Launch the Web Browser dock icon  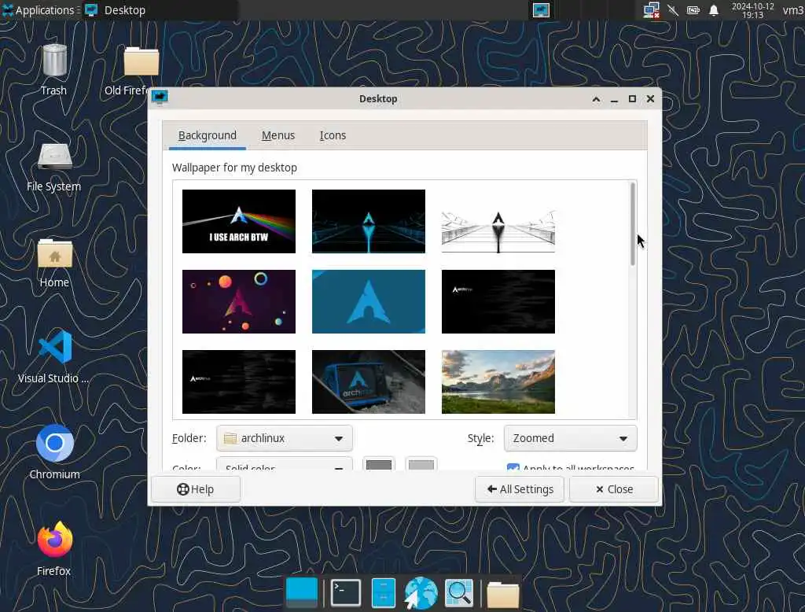coord(421,592)
